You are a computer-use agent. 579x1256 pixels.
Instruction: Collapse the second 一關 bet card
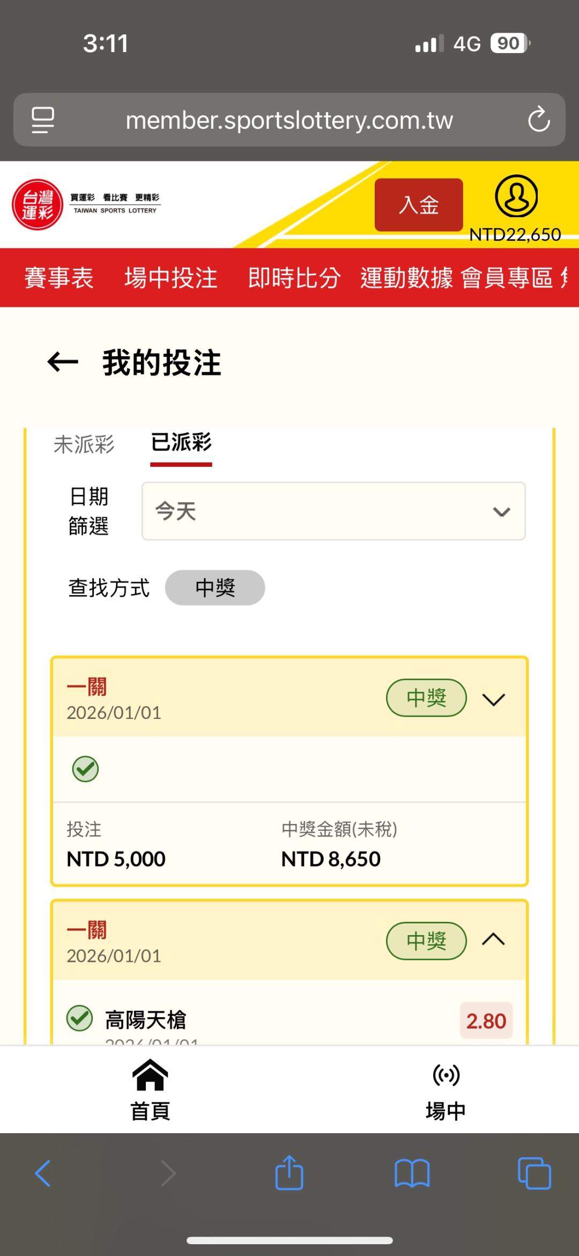coord(493,939)
